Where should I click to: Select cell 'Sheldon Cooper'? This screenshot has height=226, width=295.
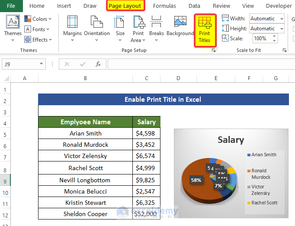pos(85,214)
